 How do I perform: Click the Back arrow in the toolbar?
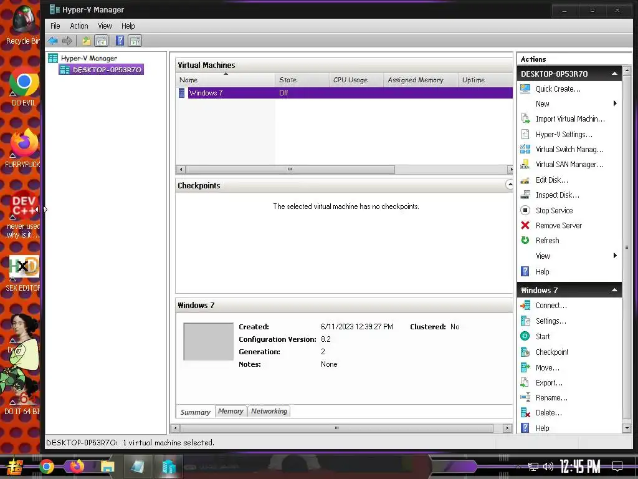click(53, 41)
